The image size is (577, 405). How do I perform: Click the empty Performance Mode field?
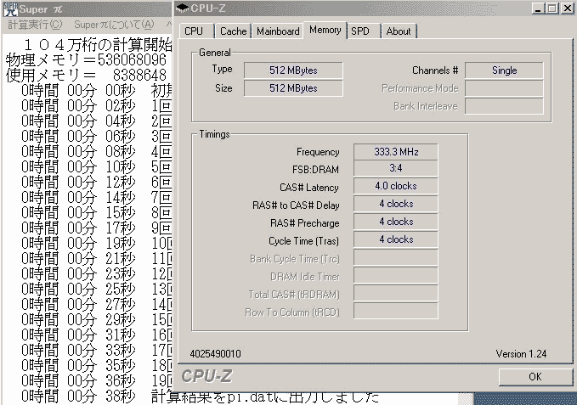point(504,88)
